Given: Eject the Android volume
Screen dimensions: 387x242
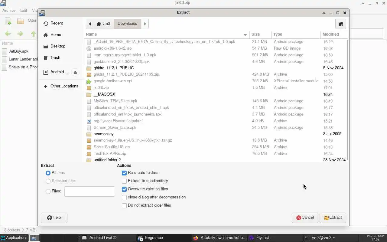Looking at the screenshot, I should (75, 72).
